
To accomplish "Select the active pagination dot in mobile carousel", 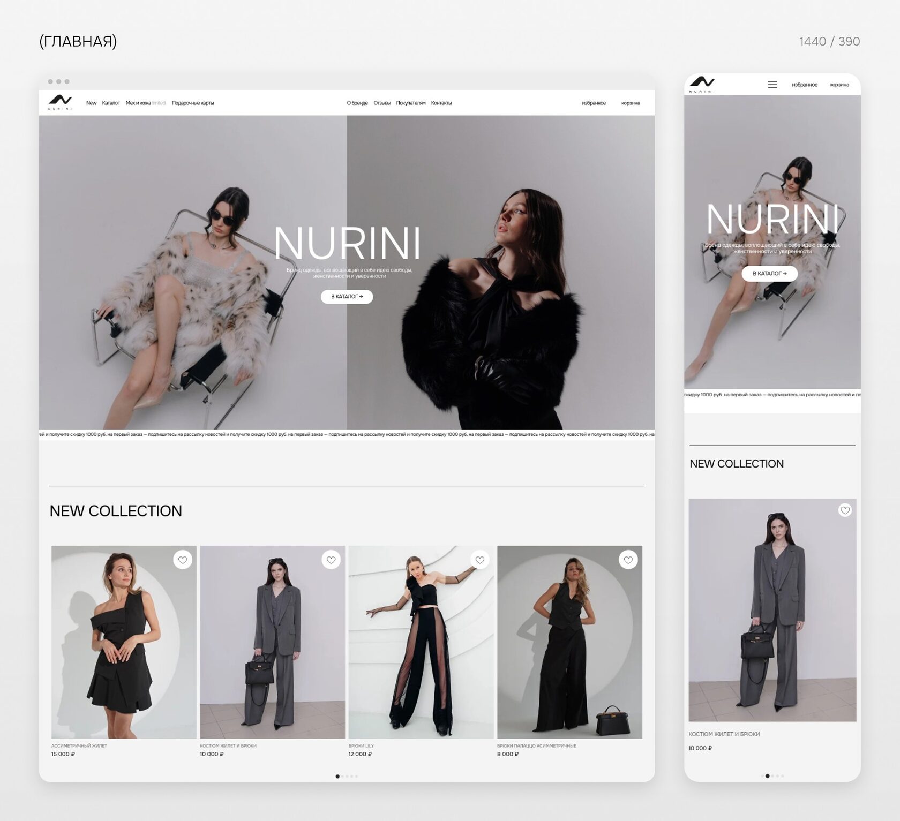I will click(768, 776).
